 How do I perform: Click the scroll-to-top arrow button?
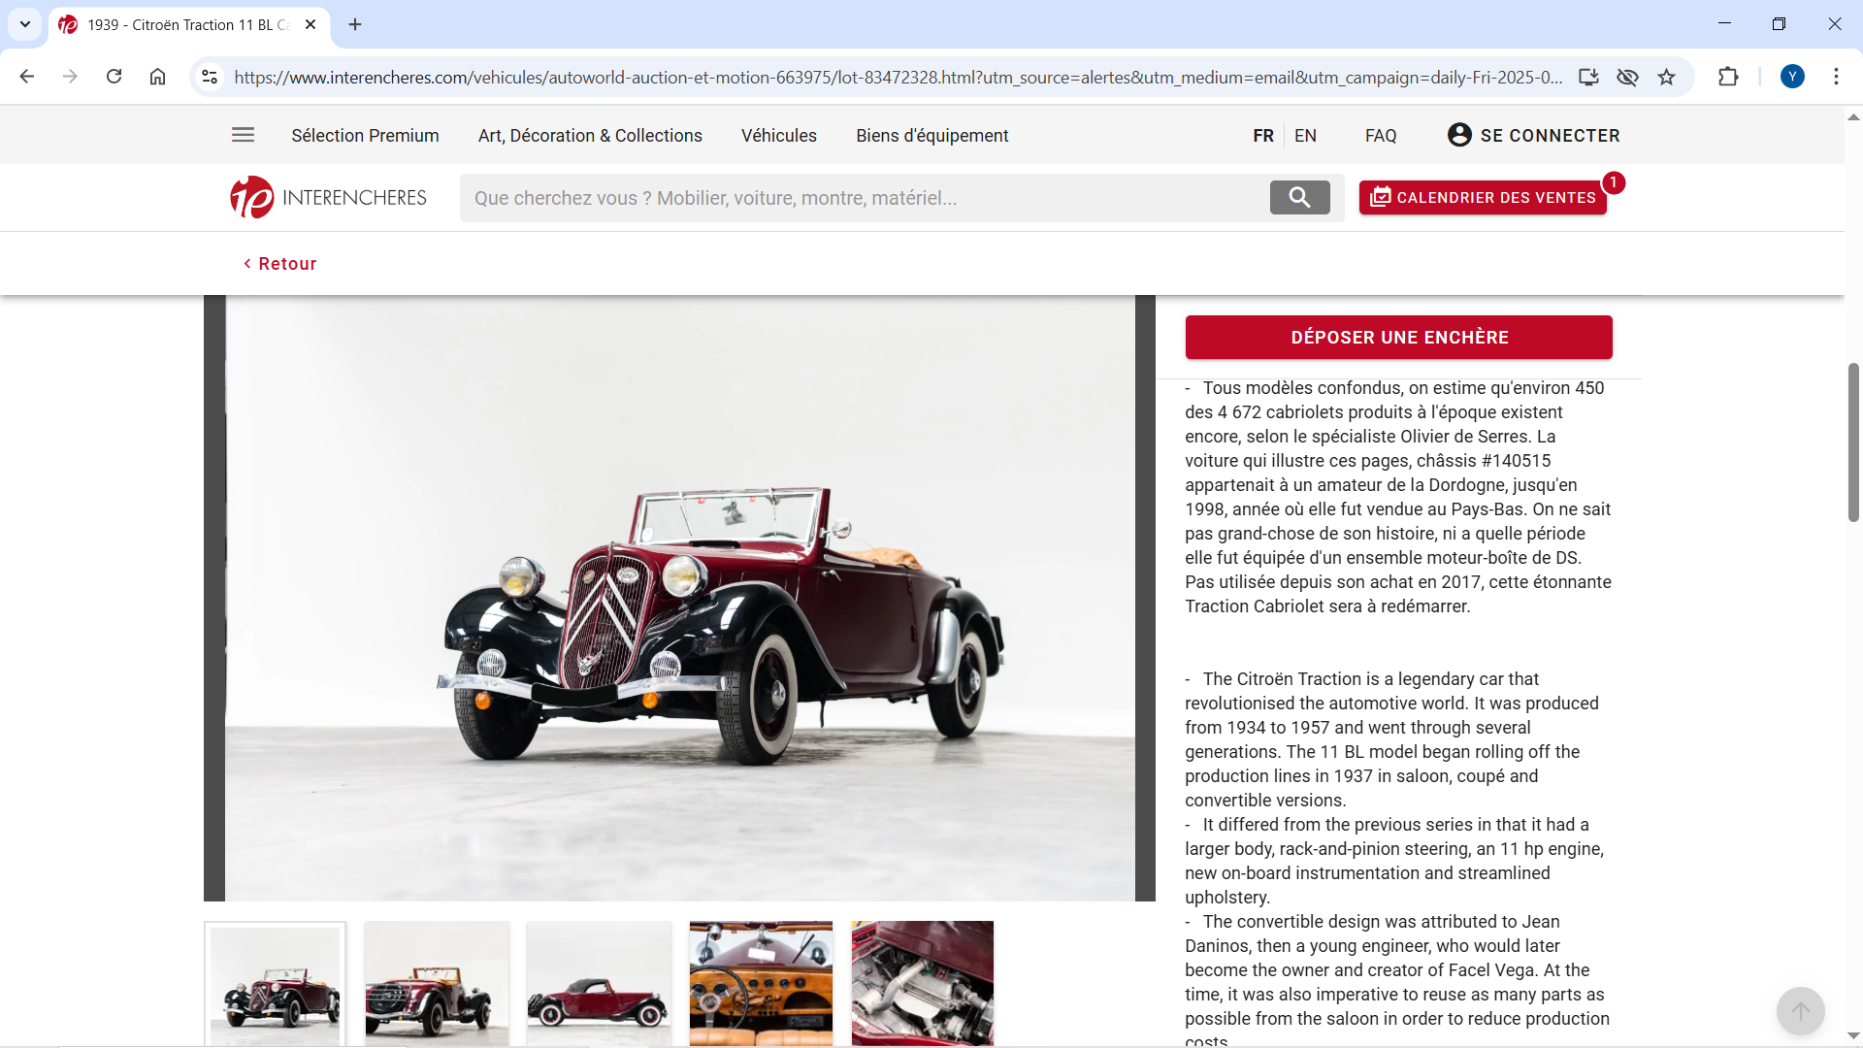1800,1011
